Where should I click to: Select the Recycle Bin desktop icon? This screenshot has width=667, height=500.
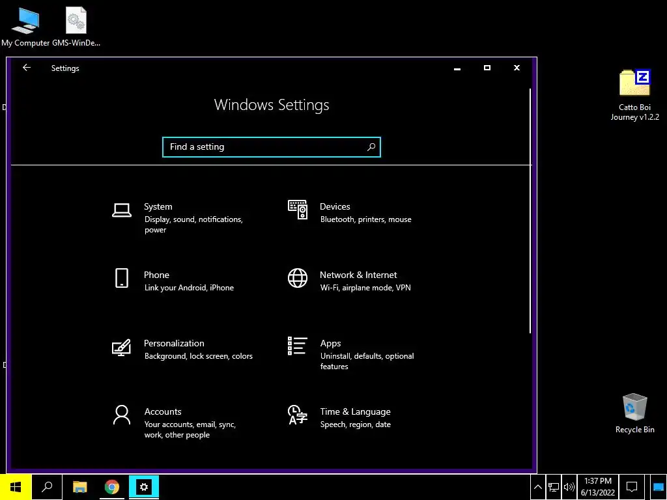click(x=634, y=413)
